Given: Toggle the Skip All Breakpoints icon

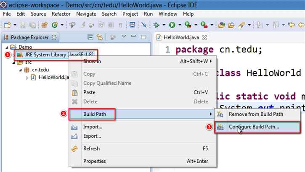Looking at the screenshot, I should 144,25.
